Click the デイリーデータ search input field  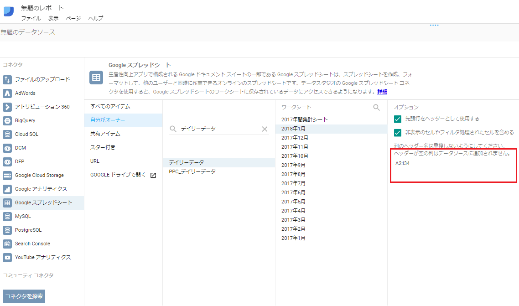coord(219,129)
